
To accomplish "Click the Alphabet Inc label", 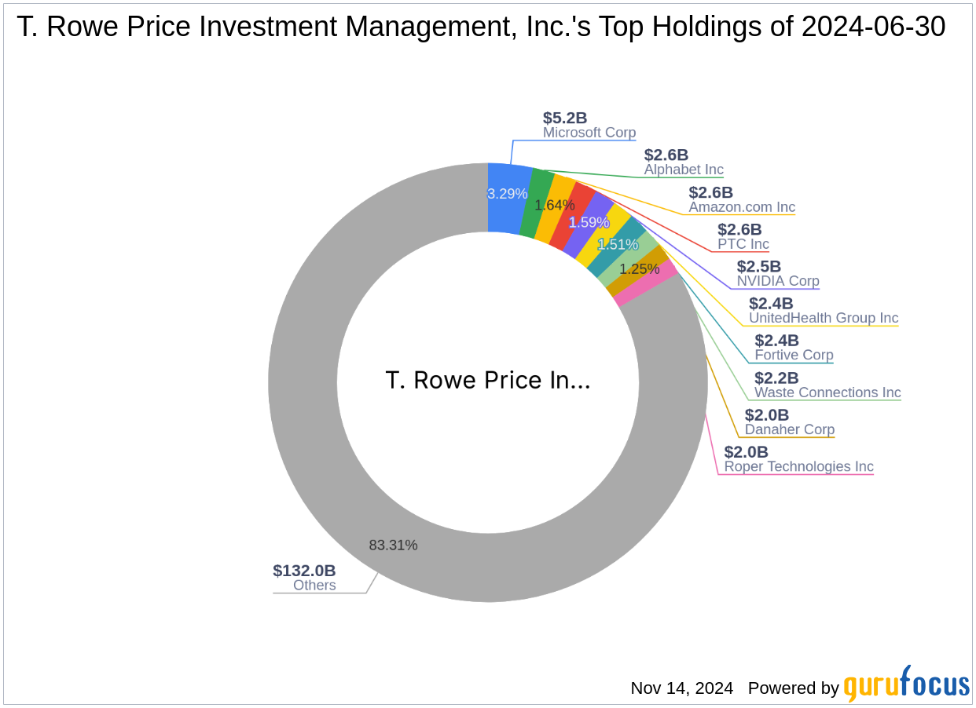I will (x=684, y=170).
